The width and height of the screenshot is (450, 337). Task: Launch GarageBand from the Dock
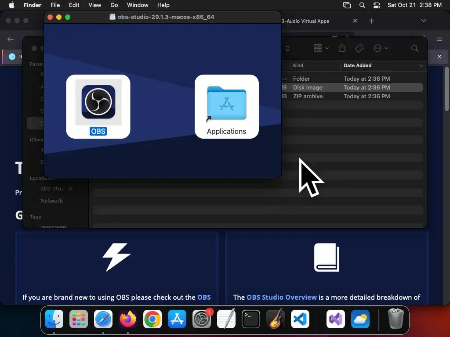(x=276, y=319)
